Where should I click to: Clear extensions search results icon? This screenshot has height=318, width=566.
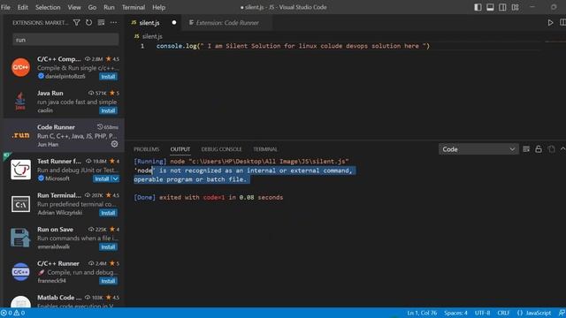pyautogui.click(x=101, y=22)
